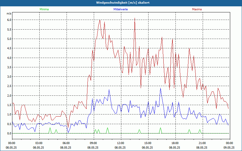Click the y-axis value '5,0'
The height and width of the screenshot is (151, 242).
point(9,39)
